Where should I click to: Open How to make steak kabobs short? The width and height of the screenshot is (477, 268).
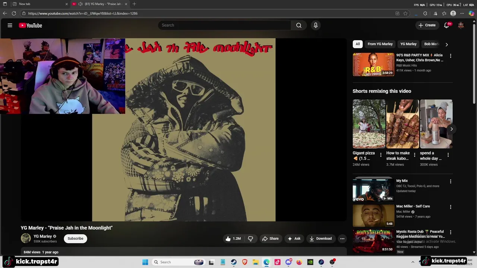click(402, 124)
